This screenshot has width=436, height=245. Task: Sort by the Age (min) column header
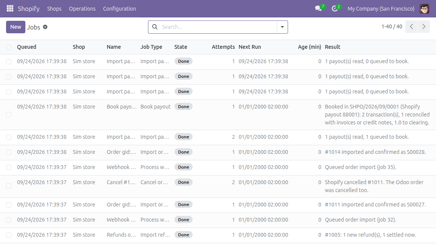[x=310, y=47]
